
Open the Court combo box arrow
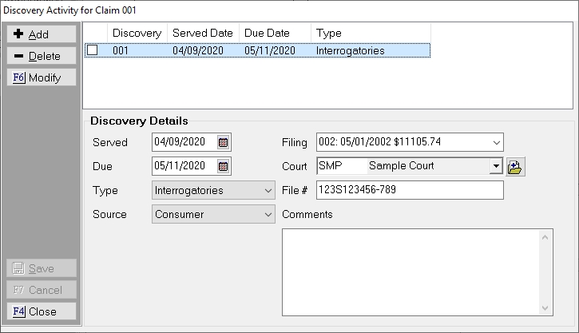[x=496, y=167]
